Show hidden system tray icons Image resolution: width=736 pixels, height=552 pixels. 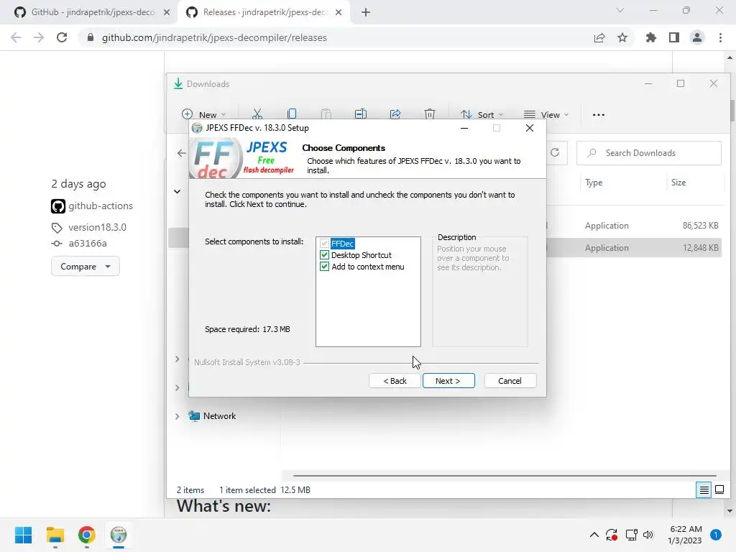click(594, 535)
